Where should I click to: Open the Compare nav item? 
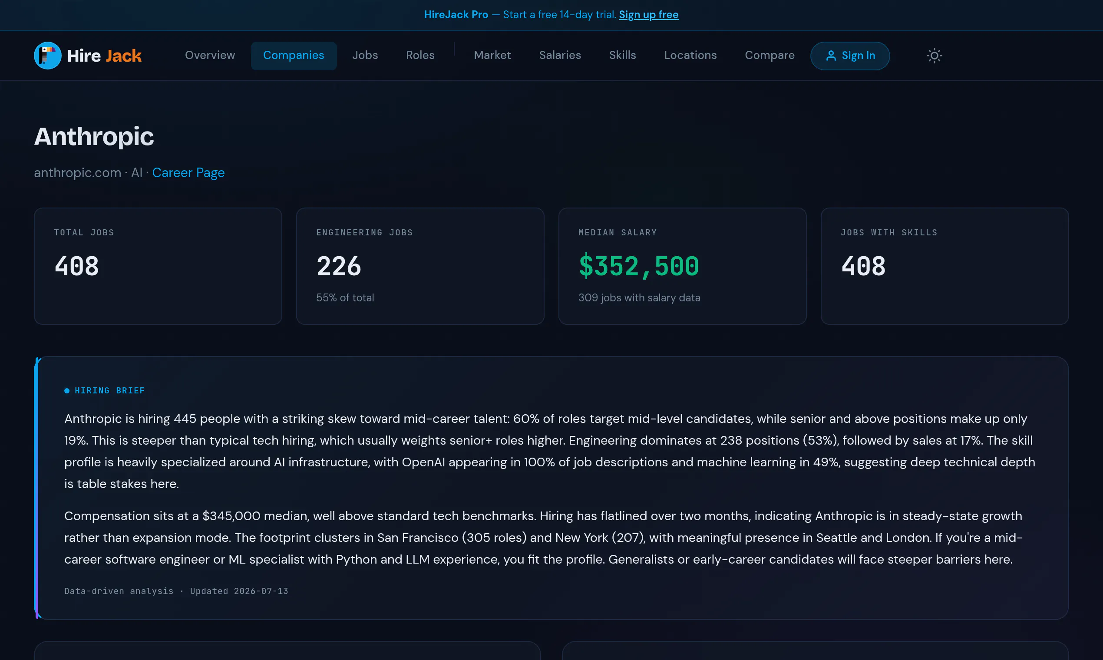[x=769, y=55]
